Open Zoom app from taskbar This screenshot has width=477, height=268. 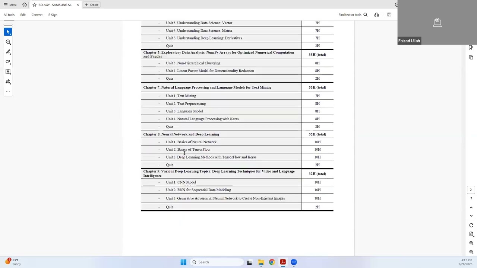(x=294, y=262)
